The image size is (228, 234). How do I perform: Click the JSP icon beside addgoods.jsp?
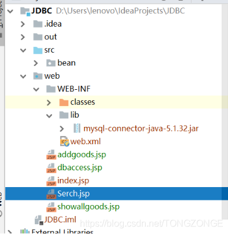(x=51, y=155)
